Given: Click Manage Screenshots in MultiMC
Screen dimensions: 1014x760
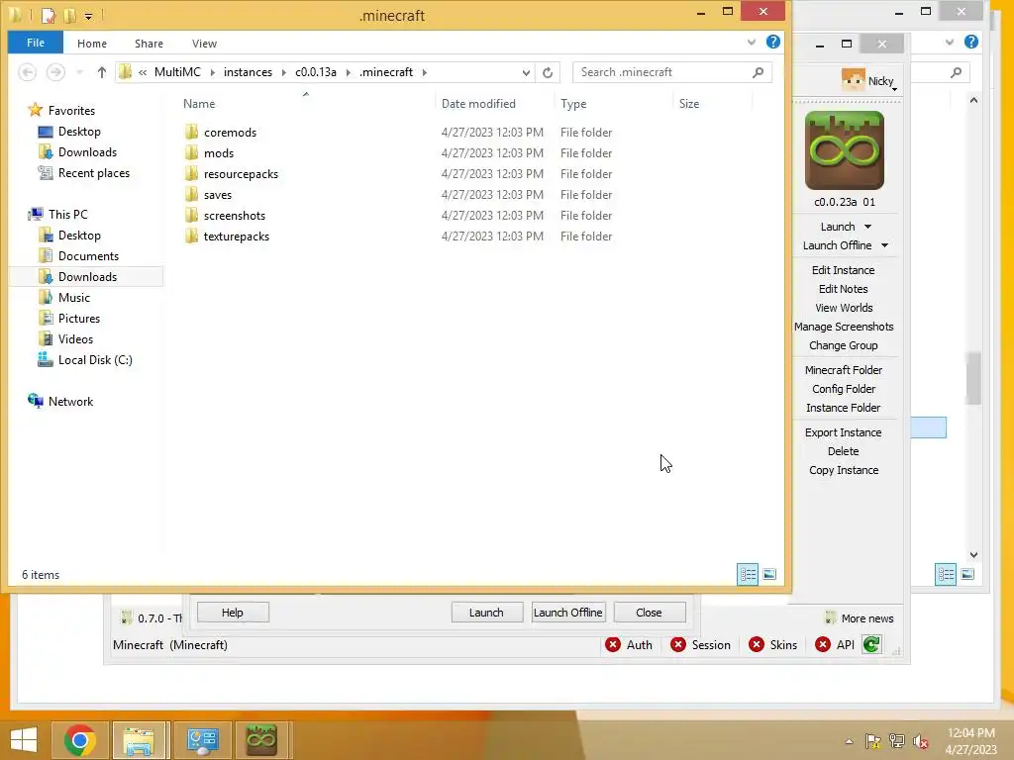Looking at the screenshot, I should coord(844,327).
